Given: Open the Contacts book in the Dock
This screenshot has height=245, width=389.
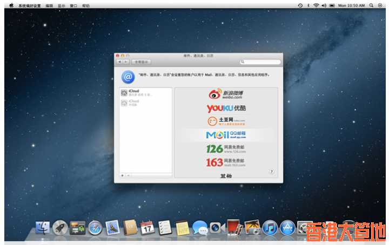Looking at the screenshot, I should tap(130, 227).
